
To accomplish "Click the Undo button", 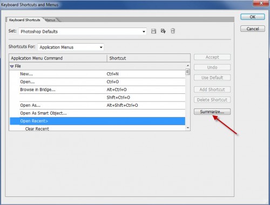I will [212, 67].
